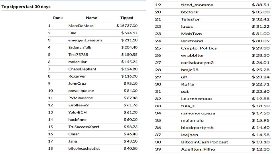Open the Yolo-BCH profile
The width and height of the screenshot is (275, 154).
(x=78, y=112)
